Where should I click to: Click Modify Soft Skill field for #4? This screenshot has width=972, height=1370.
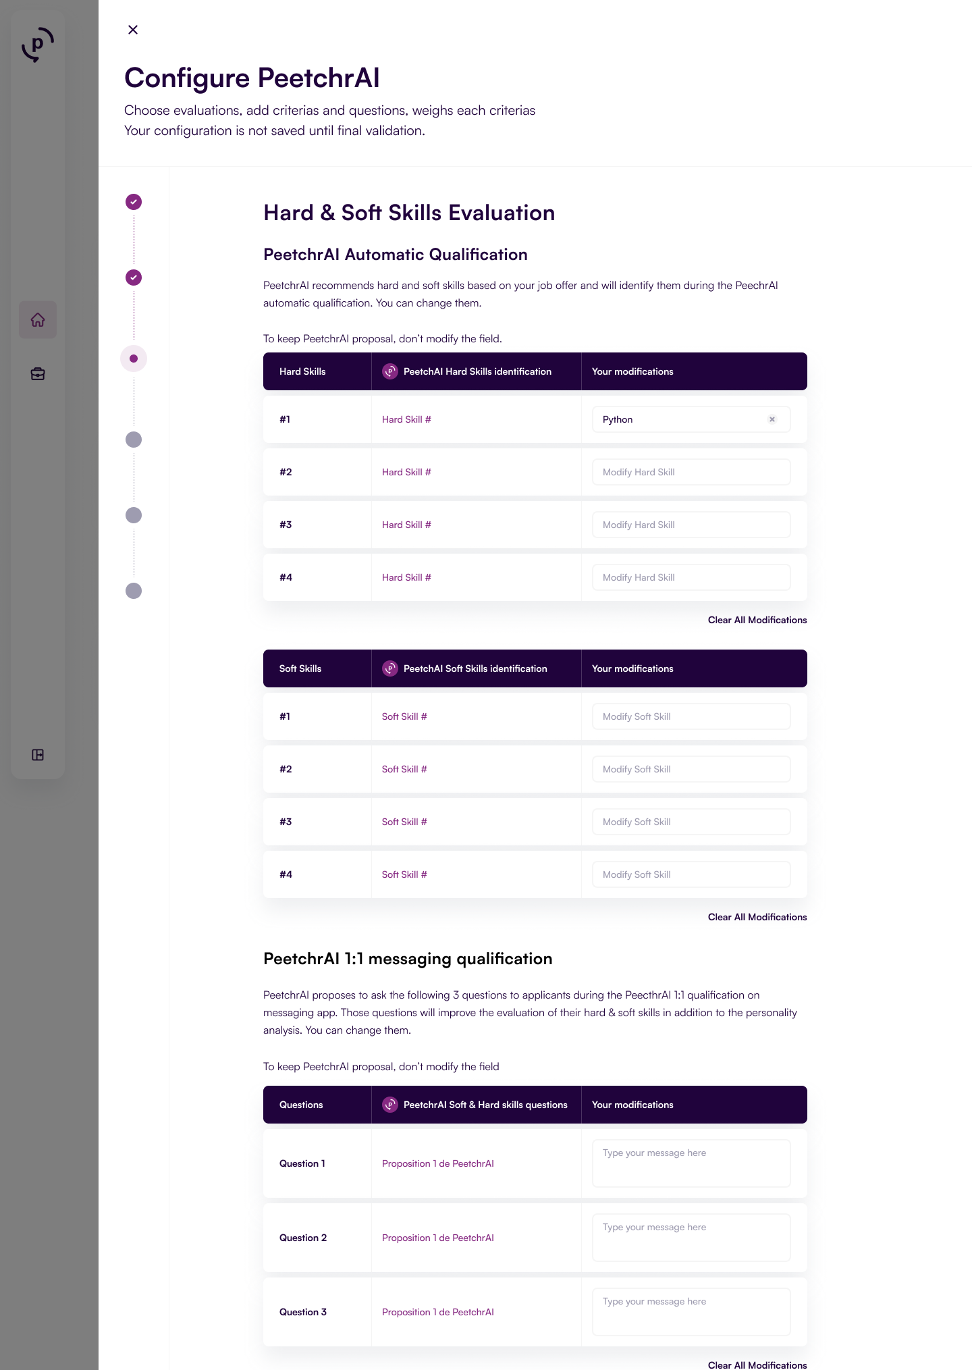[x=691, y=874]
